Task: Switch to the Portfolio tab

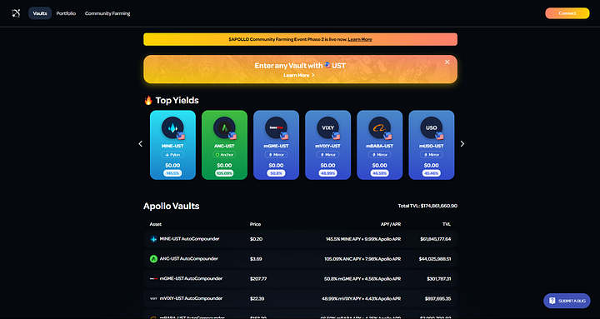Action: 66,13
